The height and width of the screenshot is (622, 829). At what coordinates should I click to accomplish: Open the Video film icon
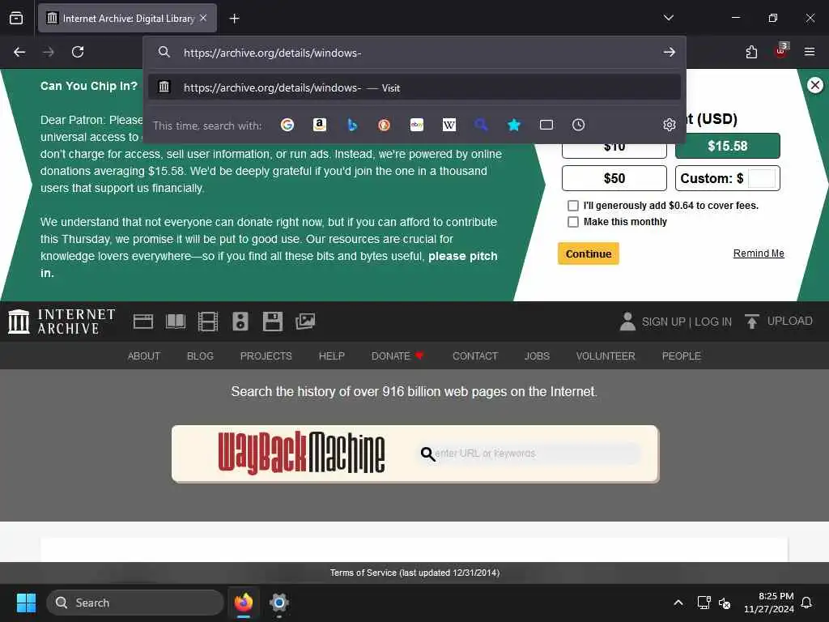208,322
